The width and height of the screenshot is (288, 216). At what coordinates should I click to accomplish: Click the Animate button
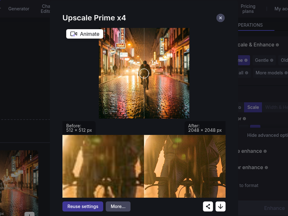pos(85,34)
